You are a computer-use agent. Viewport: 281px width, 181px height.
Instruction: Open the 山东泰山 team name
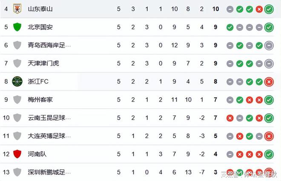40,9
